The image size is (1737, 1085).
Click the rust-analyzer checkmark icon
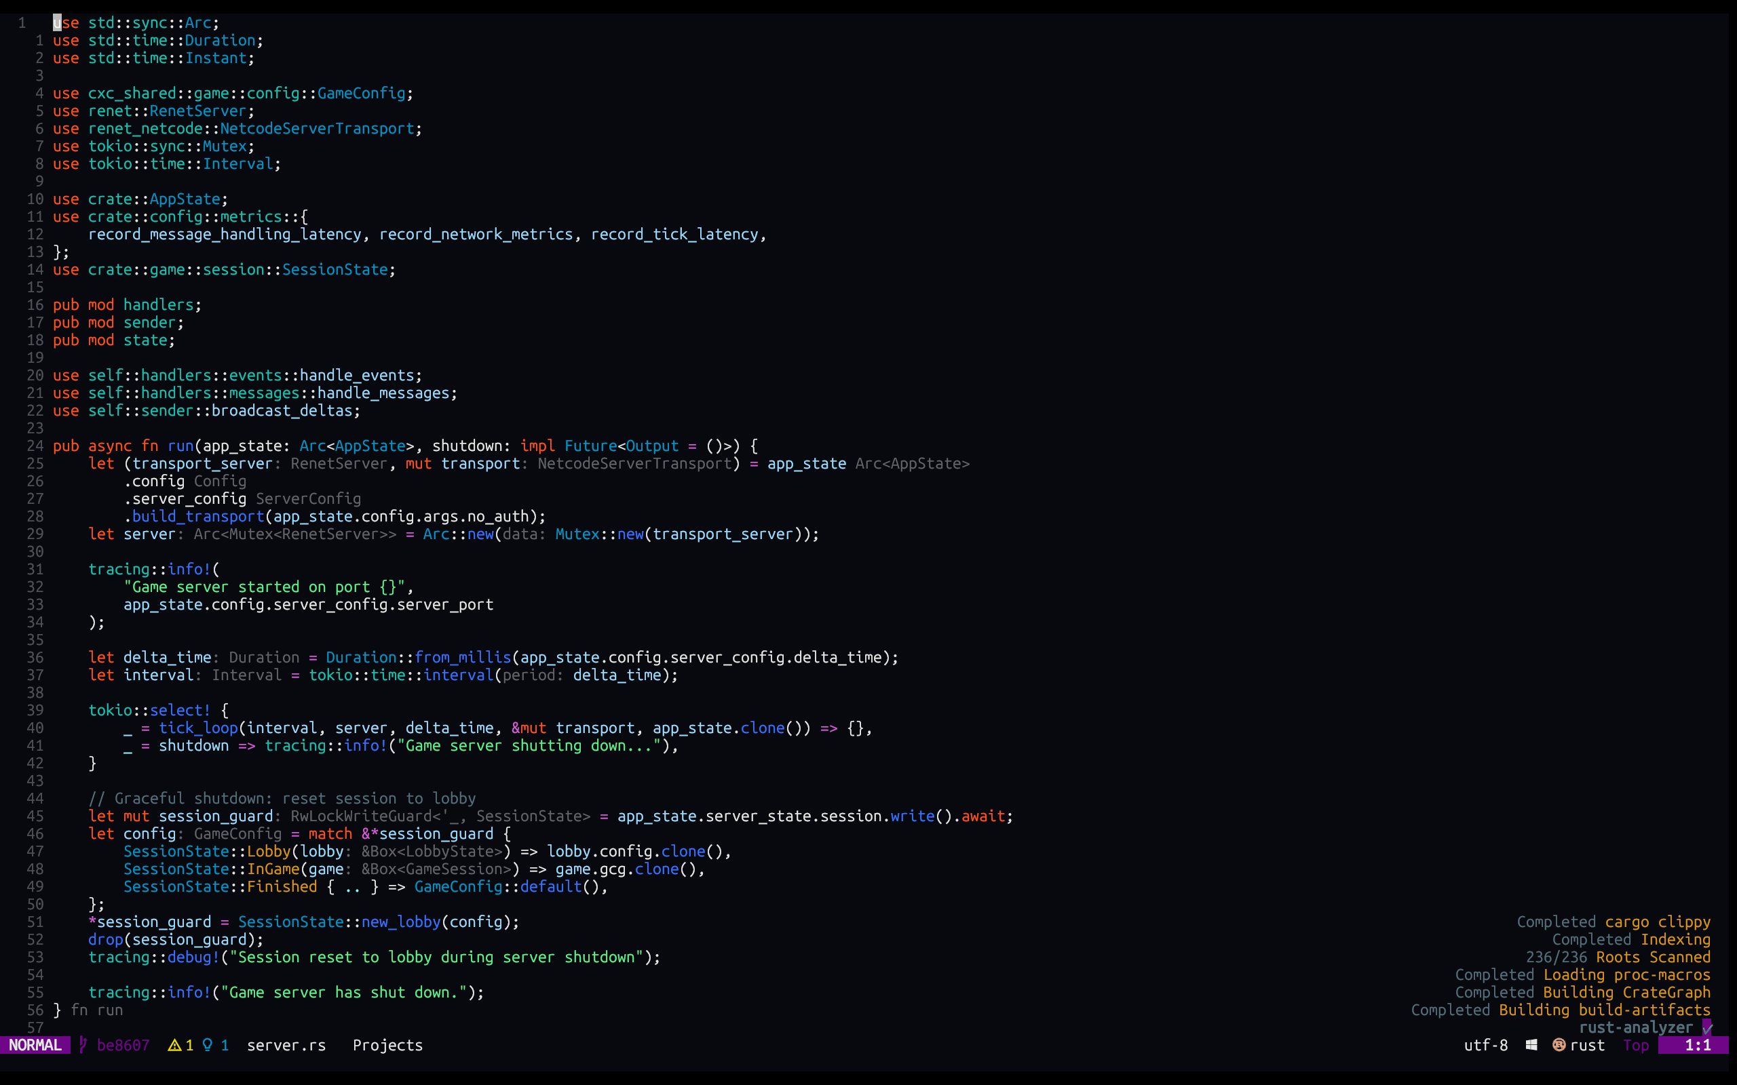(x=1708, y=1027)
